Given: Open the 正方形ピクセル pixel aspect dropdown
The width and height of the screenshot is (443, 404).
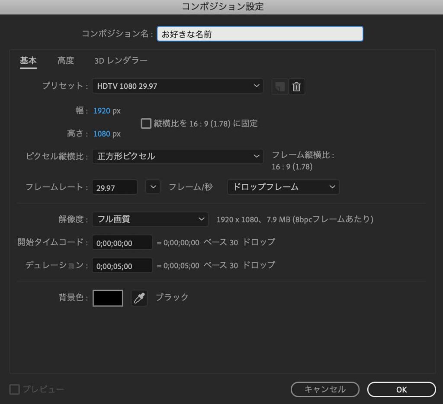Looking at the screenshot, I should (178, 156).
